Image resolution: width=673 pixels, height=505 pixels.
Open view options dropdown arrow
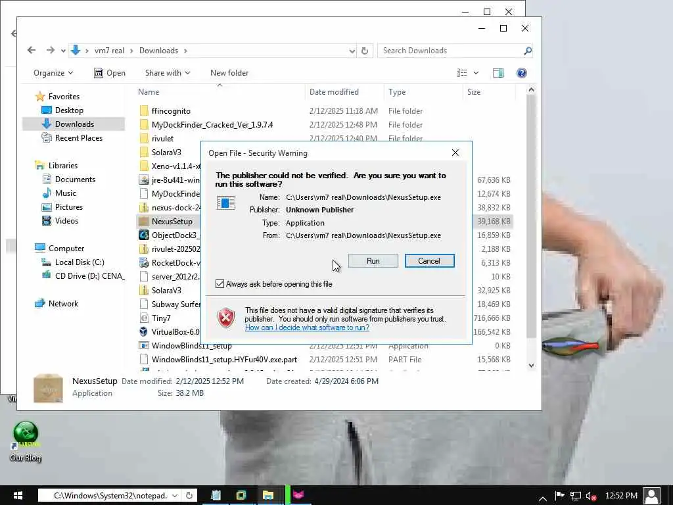tap(476, 73)
